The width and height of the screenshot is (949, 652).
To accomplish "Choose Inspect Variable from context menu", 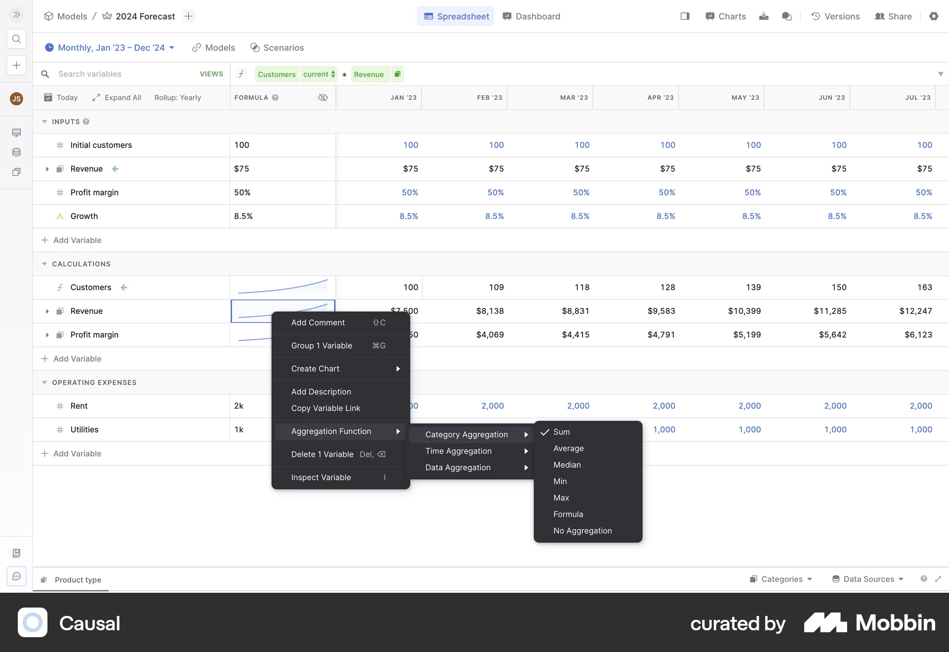I will tap(321, 477).
